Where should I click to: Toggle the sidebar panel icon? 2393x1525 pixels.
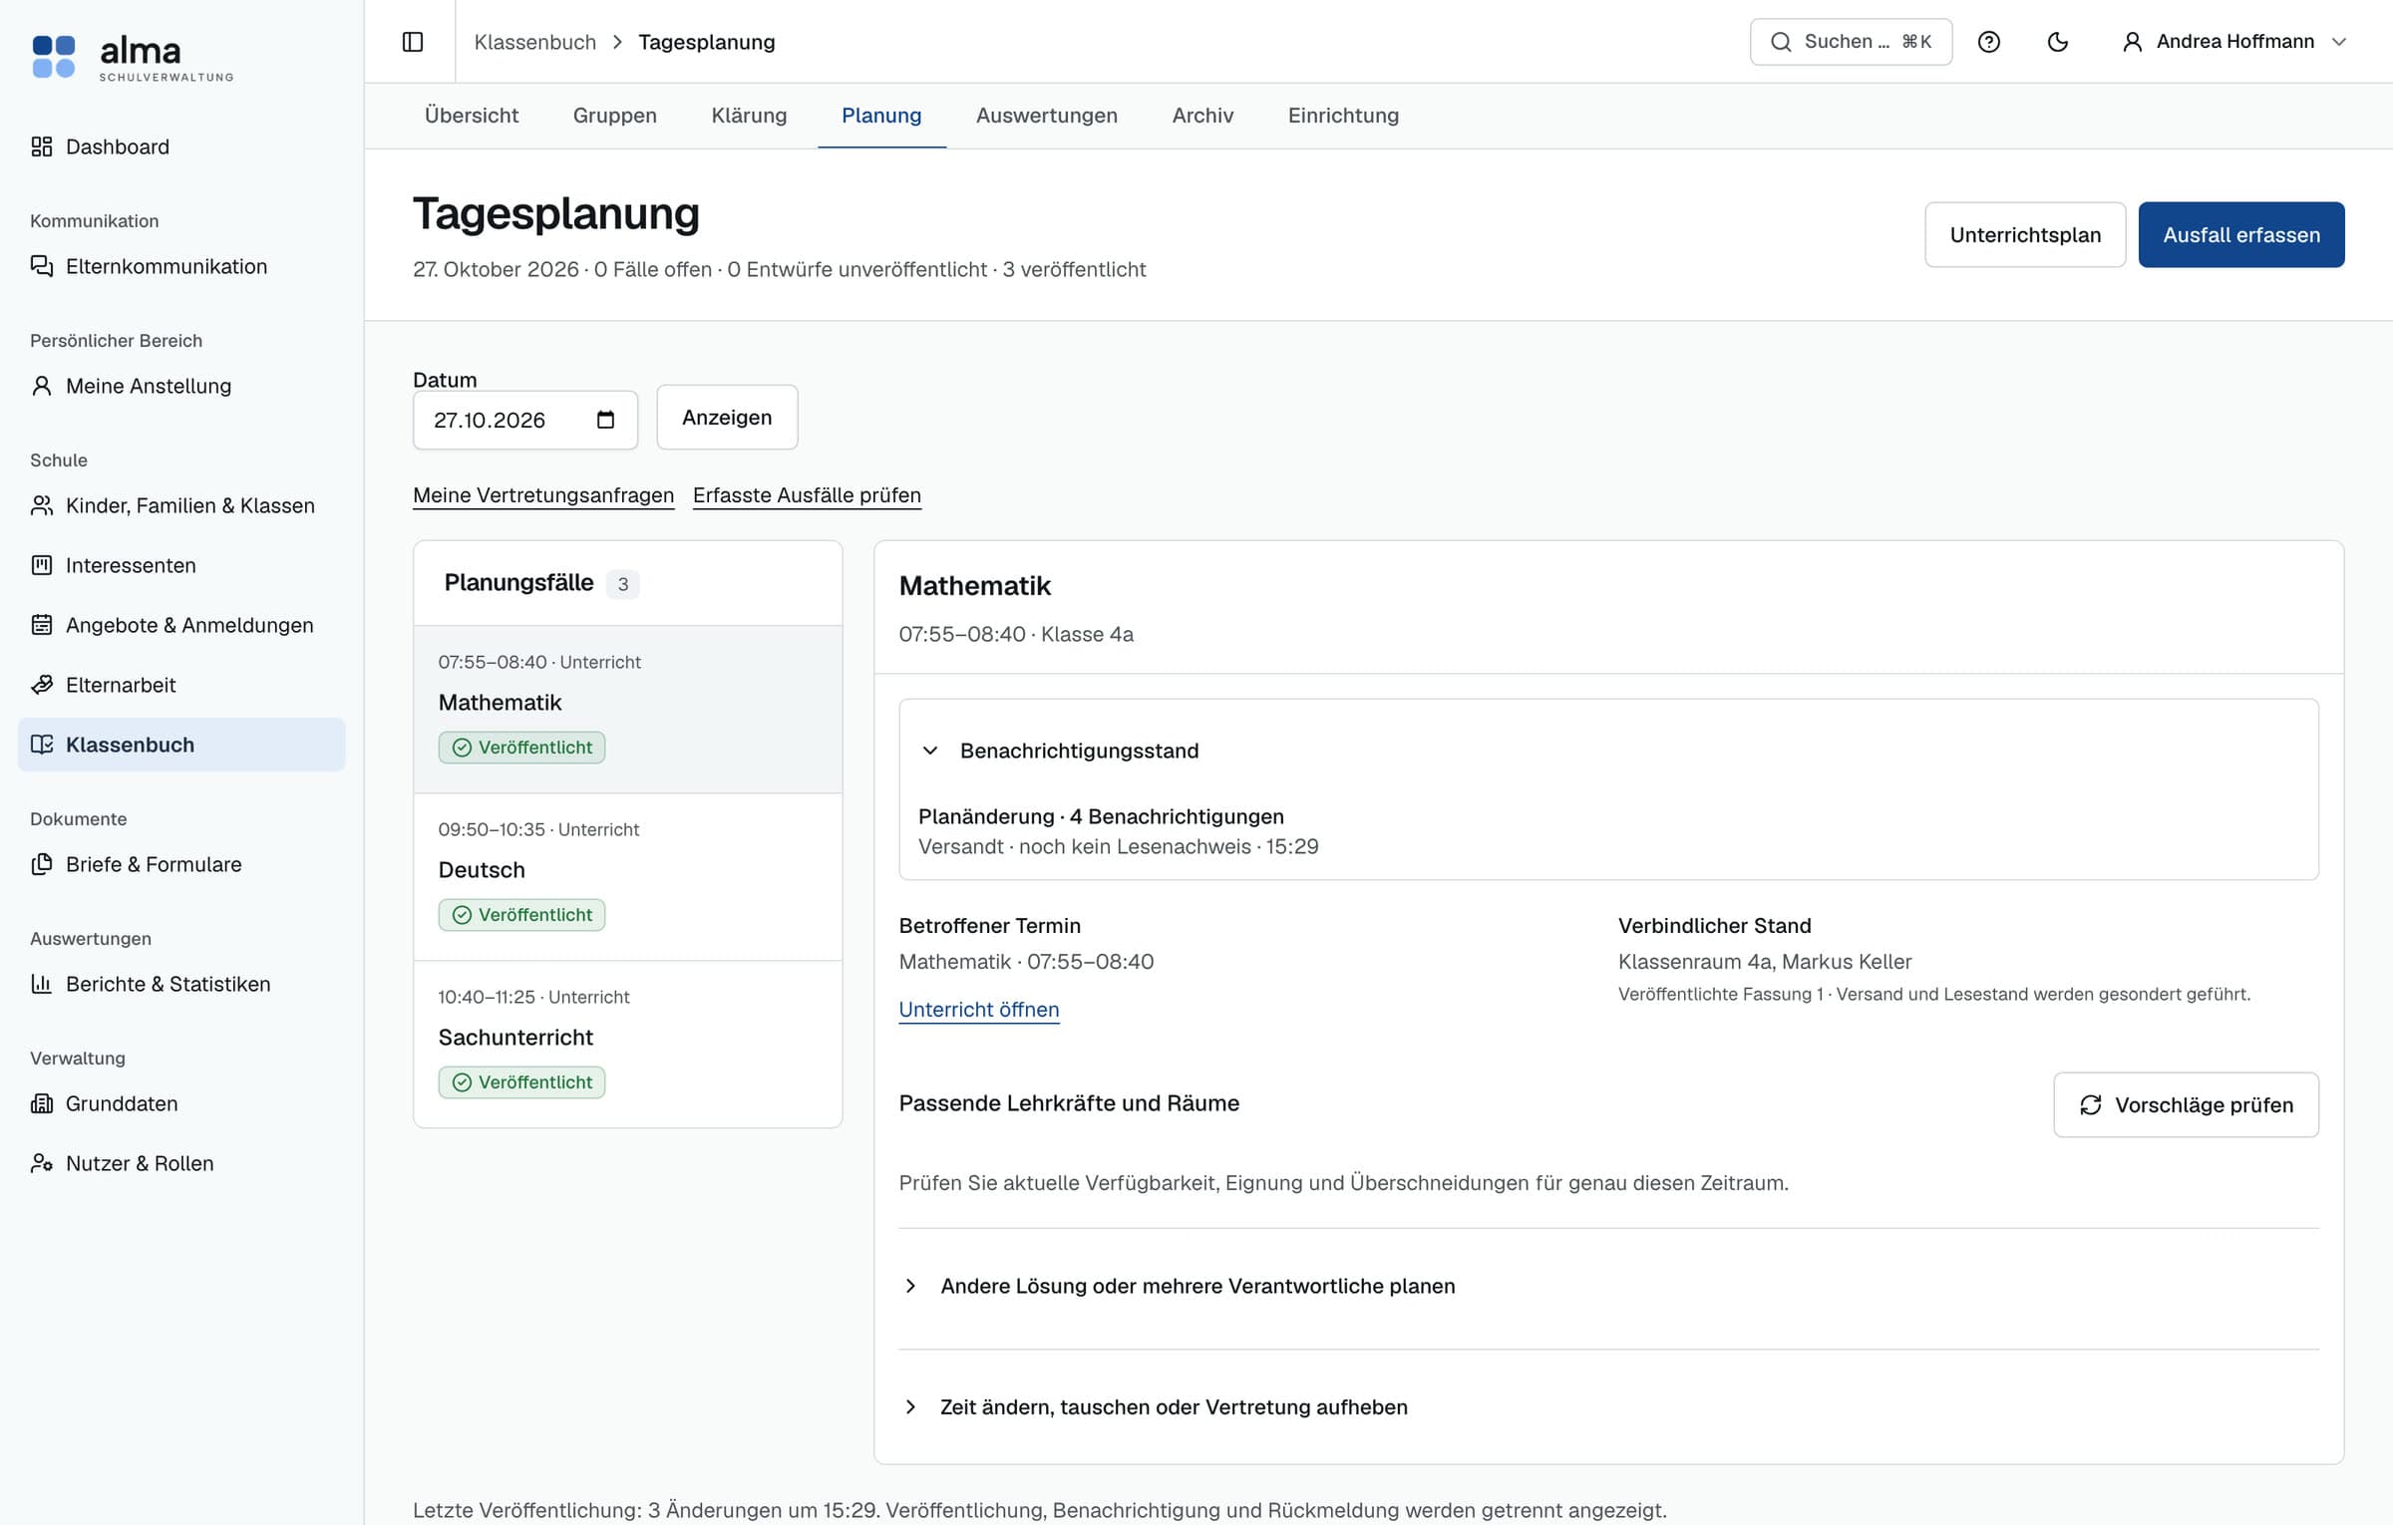click(412, 42)
